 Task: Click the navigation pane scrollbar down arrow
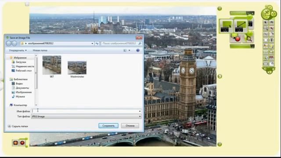[x=36, y=105]
